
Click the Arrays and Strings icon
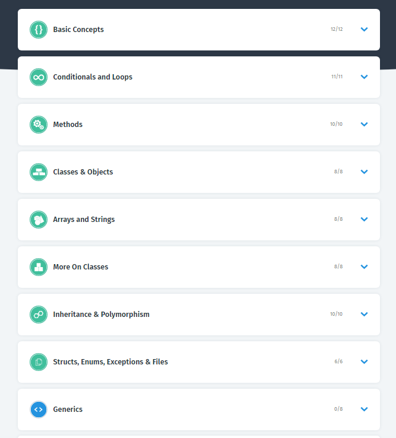click(x=39, y=220)
